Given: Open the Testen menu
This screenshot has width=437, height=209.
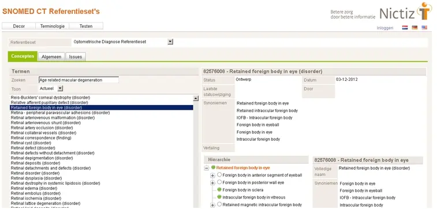Looking at the screenshot, I should click(86, 26).
